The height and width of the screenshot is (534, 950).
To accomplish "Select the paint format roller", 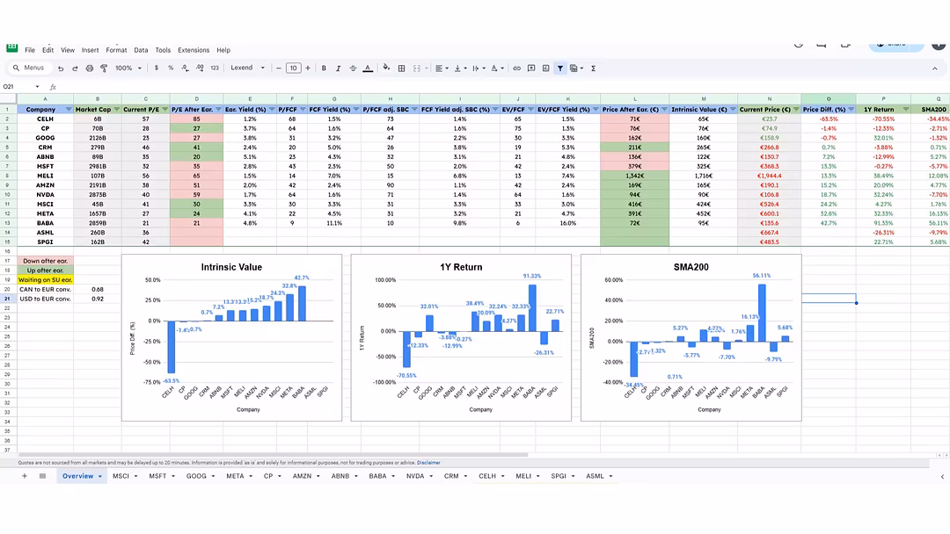I will 103,68.
